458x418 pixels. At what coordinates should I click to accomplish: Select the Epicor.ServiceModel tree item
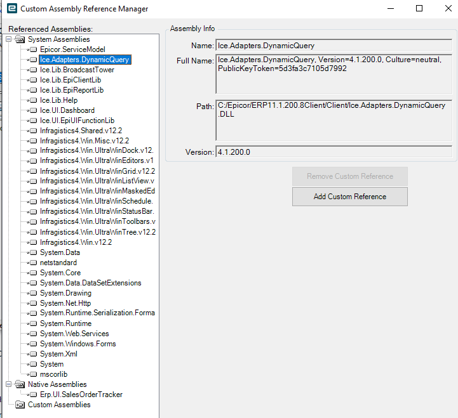tap(72, 49)
